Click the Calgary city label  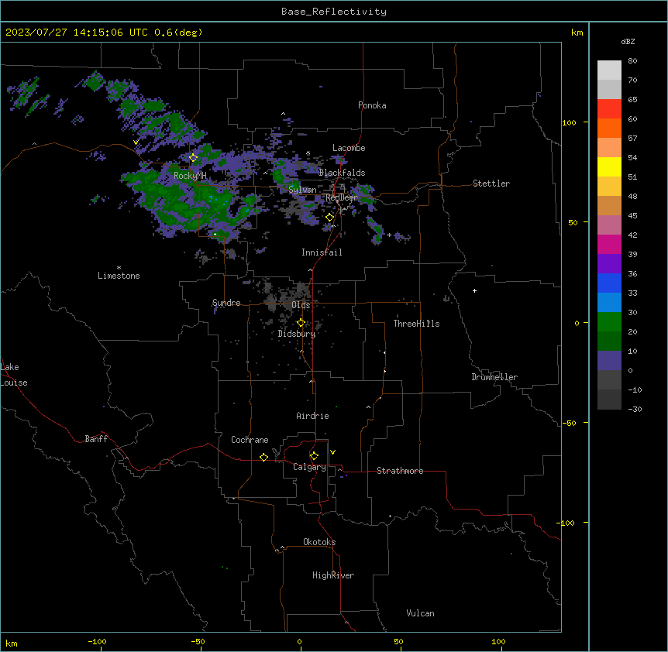(309, 467)
